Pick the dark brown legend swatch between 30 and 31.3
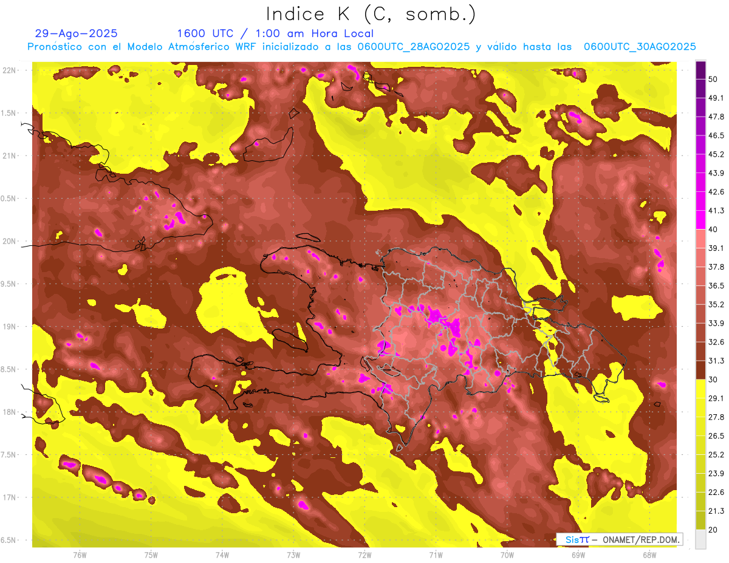The image size is (729, 563). 700,370
